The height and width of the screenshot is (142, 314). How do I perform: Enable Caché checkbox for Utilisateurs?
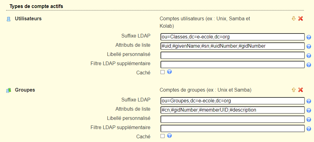click(x=163, y=72)
